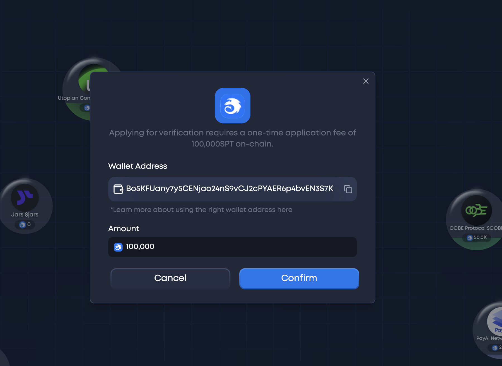502x366 pixels.
Task: Click the large blue dragon logo
Action: click(233, 106)
